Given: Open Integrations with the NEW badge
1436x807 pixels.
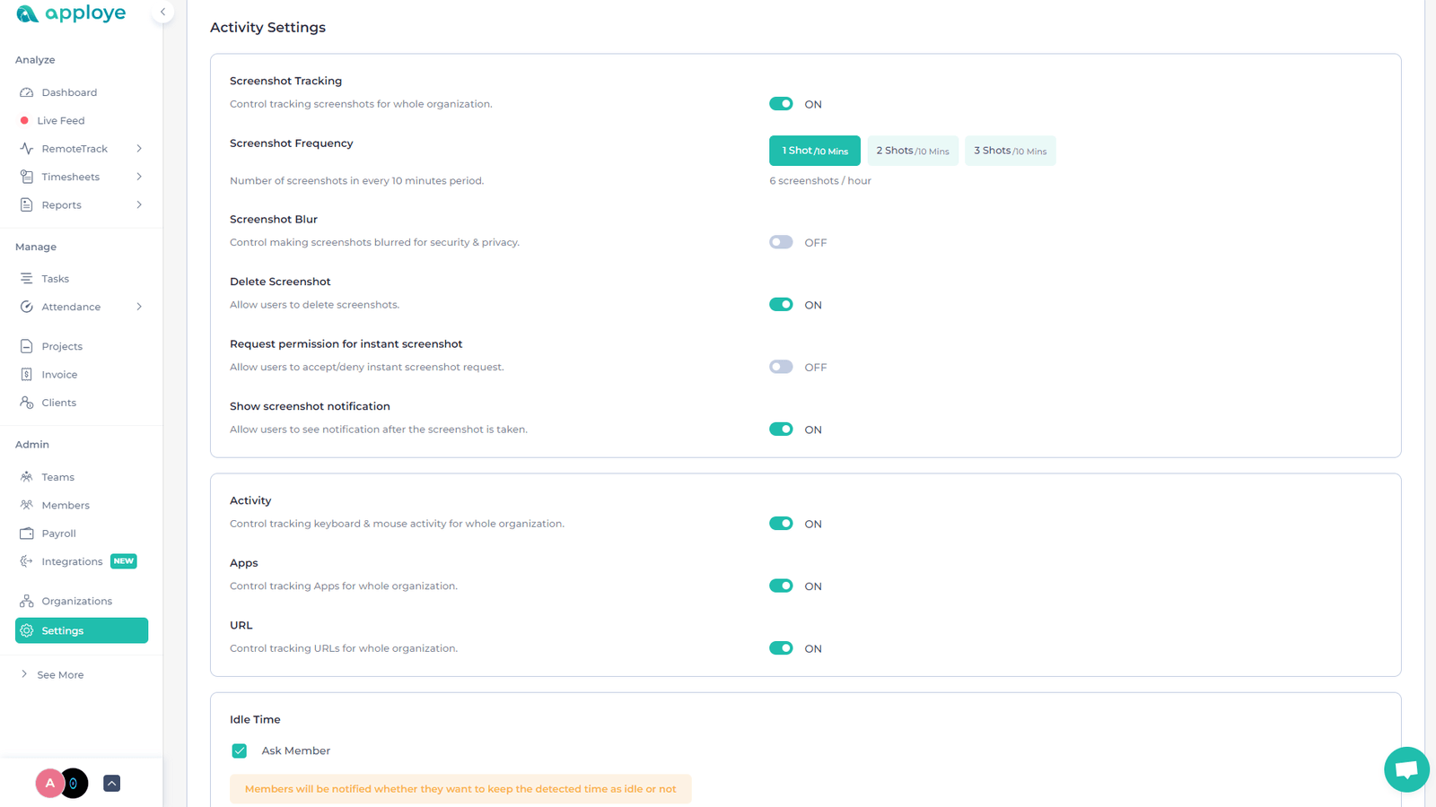Looking at the screenshot, I should click(71, 561).
